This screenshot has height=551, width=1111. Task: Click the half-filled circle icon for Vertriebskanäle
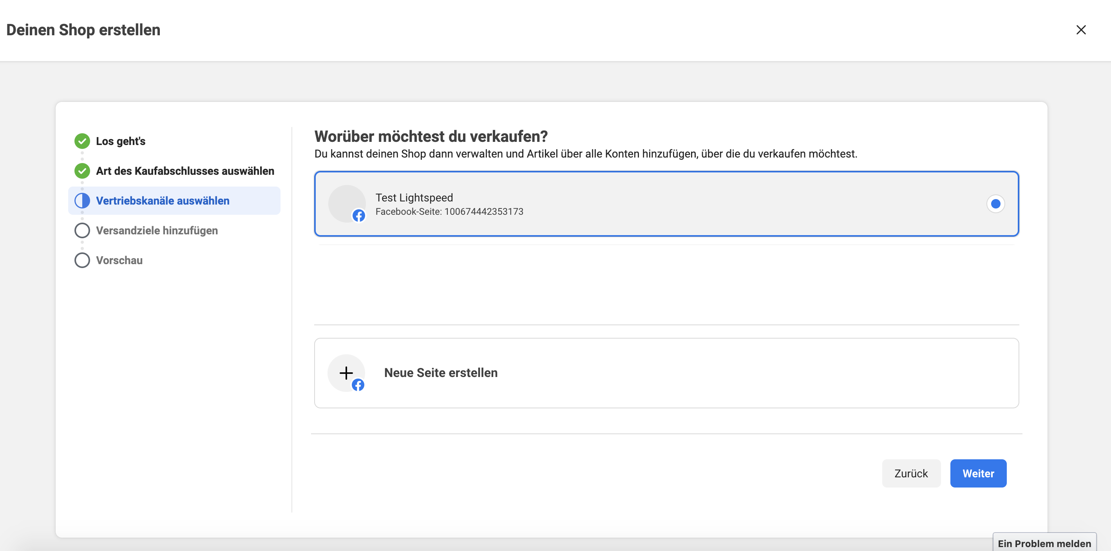82,201
